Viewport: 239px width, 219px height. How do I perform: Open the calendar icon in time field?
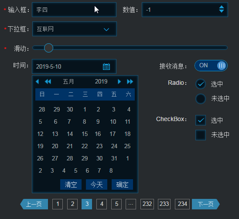106,66
